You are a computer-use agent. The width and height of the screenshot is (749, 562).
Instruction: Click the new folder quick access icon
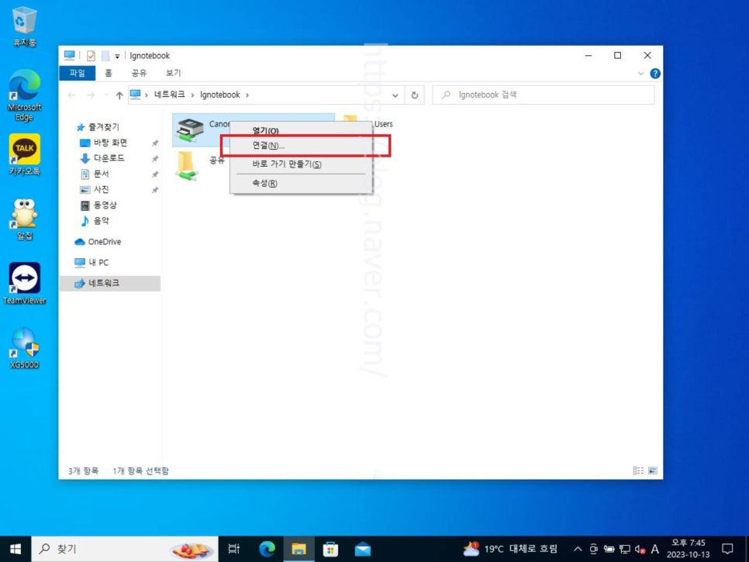point(105,56)
